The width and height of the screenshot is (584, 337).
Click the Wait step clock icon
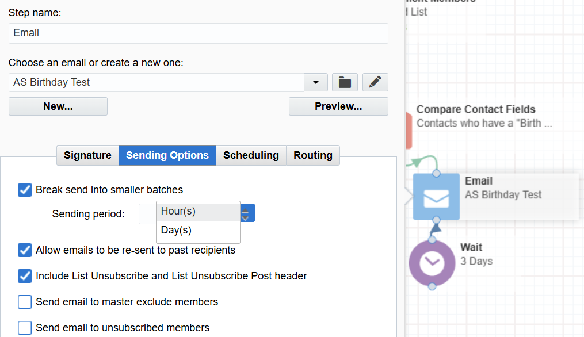pos(432,263)
